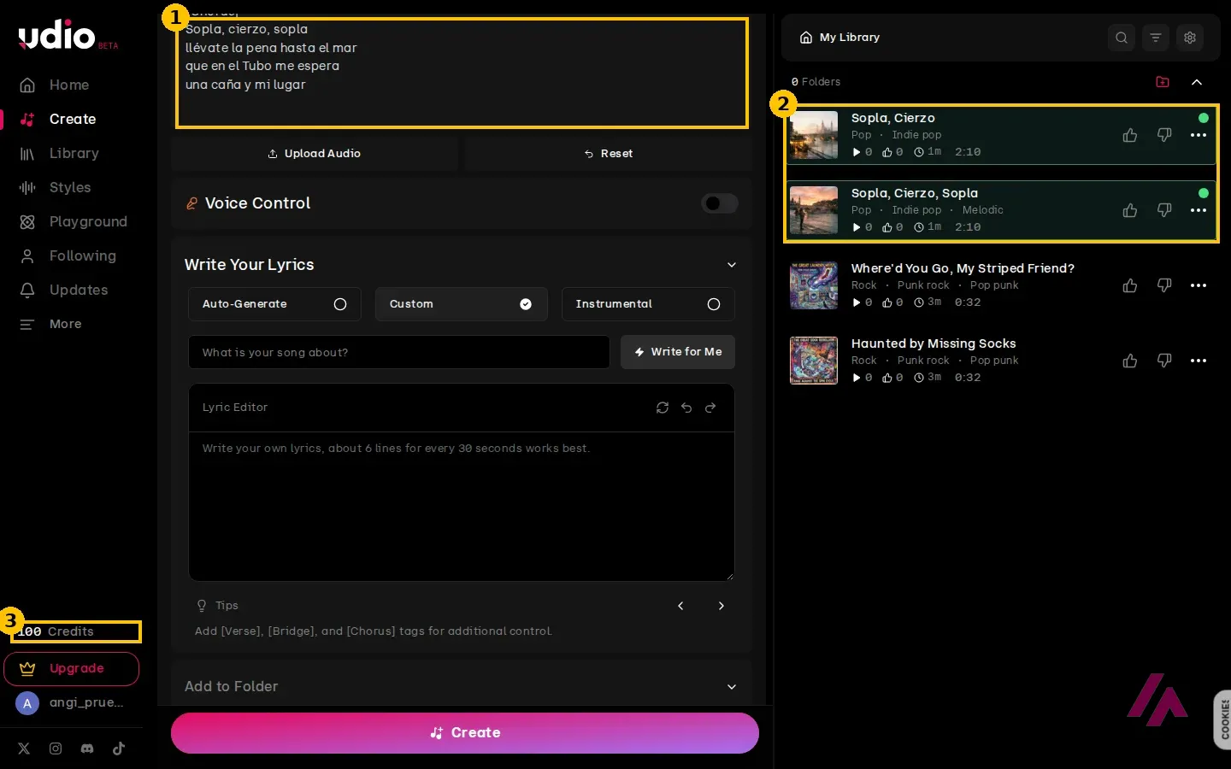Image resolution: width=1231 pixels, height=769 pixels.
Task: Open options for Sopla, Cierzo, Sopla
Action: click(x=1199, y=210)
